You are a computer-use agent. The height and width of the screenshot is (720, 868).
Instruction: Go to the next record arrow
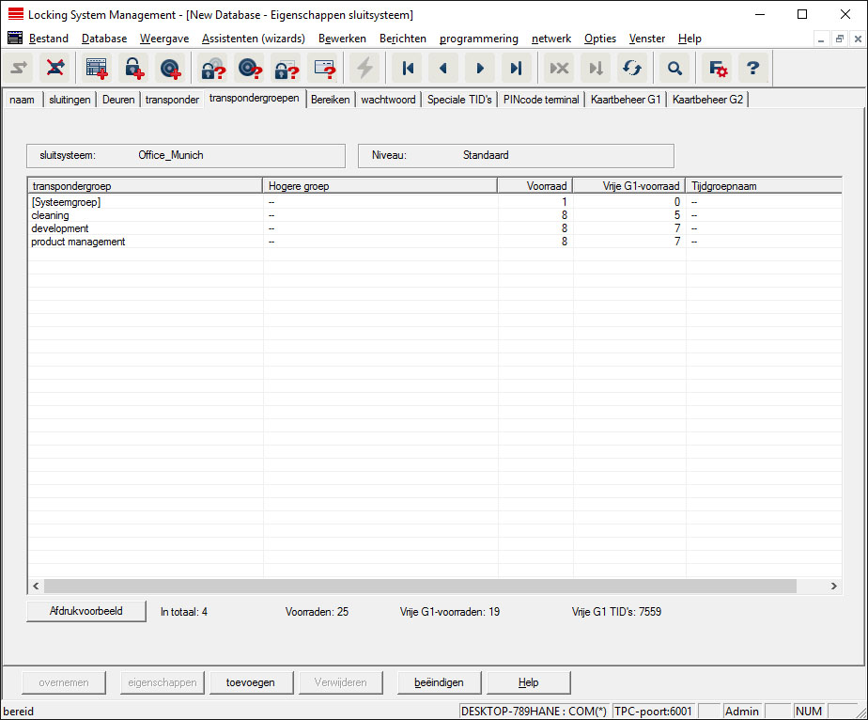(x=480, y=68)
